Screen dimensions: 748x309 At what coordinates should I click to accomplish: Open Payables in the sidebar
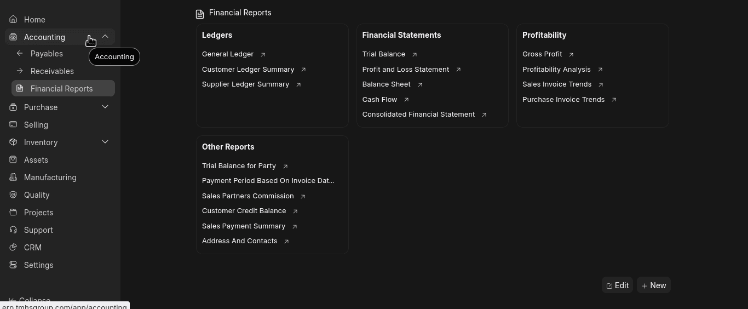(47, 54)
